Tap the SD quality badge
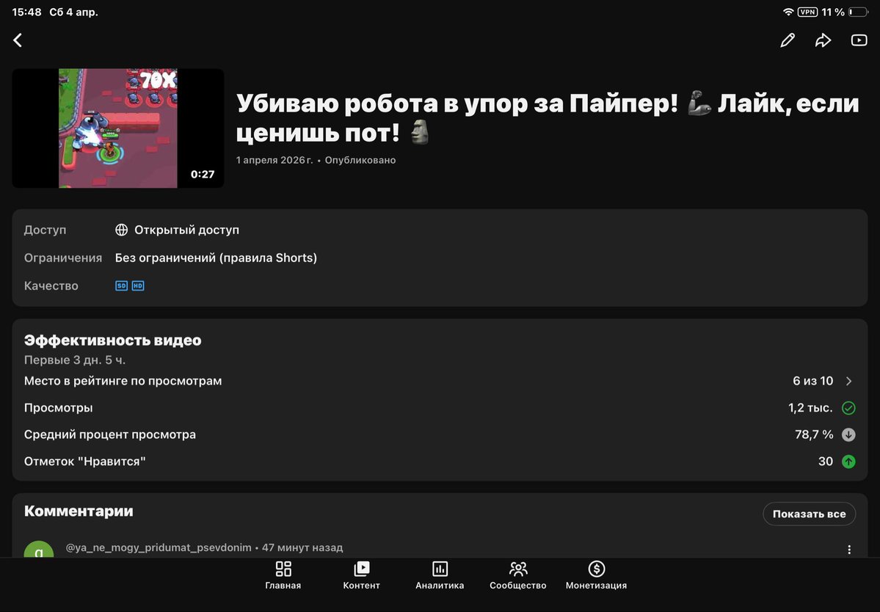 coord(121,285)
